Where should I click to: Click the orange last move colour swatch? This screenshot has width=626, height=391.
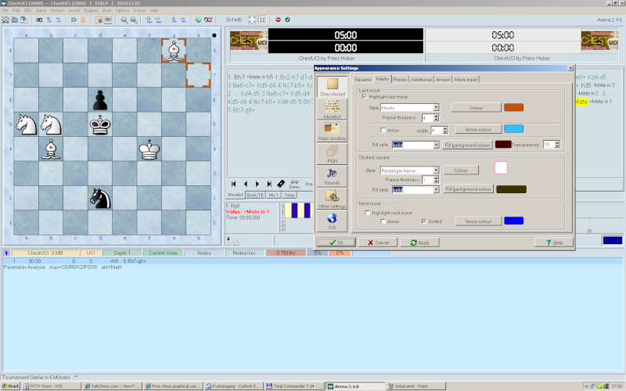point(513,107)
